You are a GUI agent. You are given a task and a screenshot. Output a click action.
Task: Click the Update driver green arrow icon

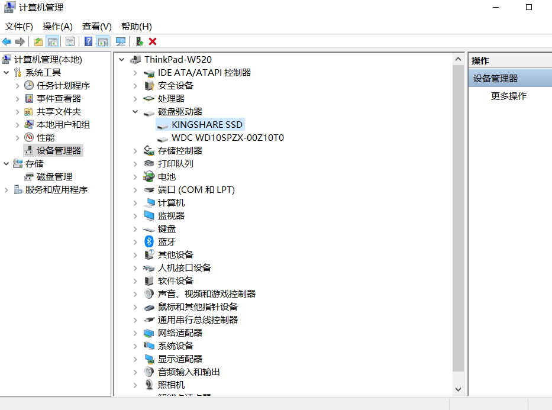[x=139, y=41]
